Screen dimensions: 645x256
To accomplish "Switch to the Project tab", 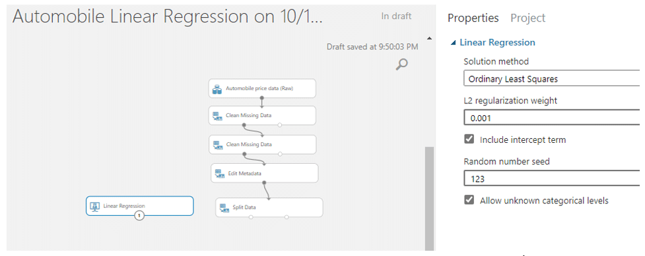I will pyautogui.click(x=527, y=18).
